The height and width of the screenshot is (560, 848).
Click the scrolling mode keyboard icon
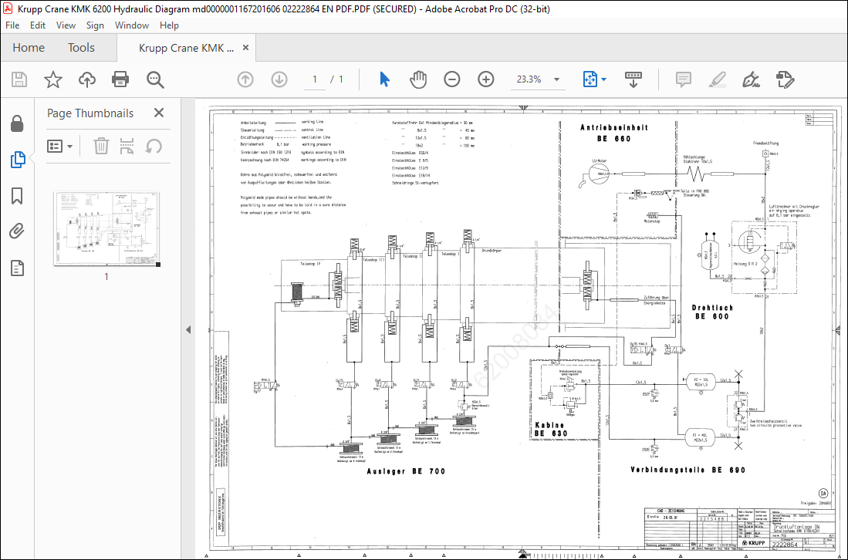(633, 79)
